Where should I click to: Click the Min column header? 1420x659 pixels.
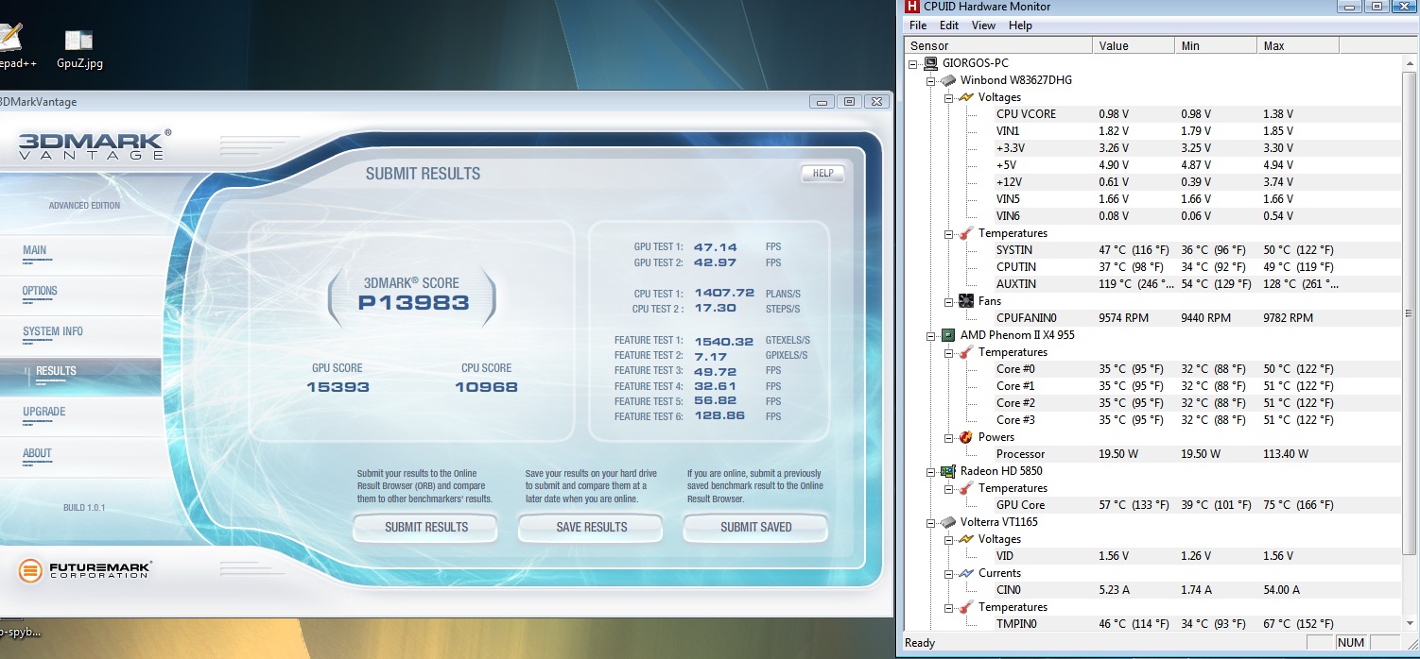click(x=1217, y=45)
